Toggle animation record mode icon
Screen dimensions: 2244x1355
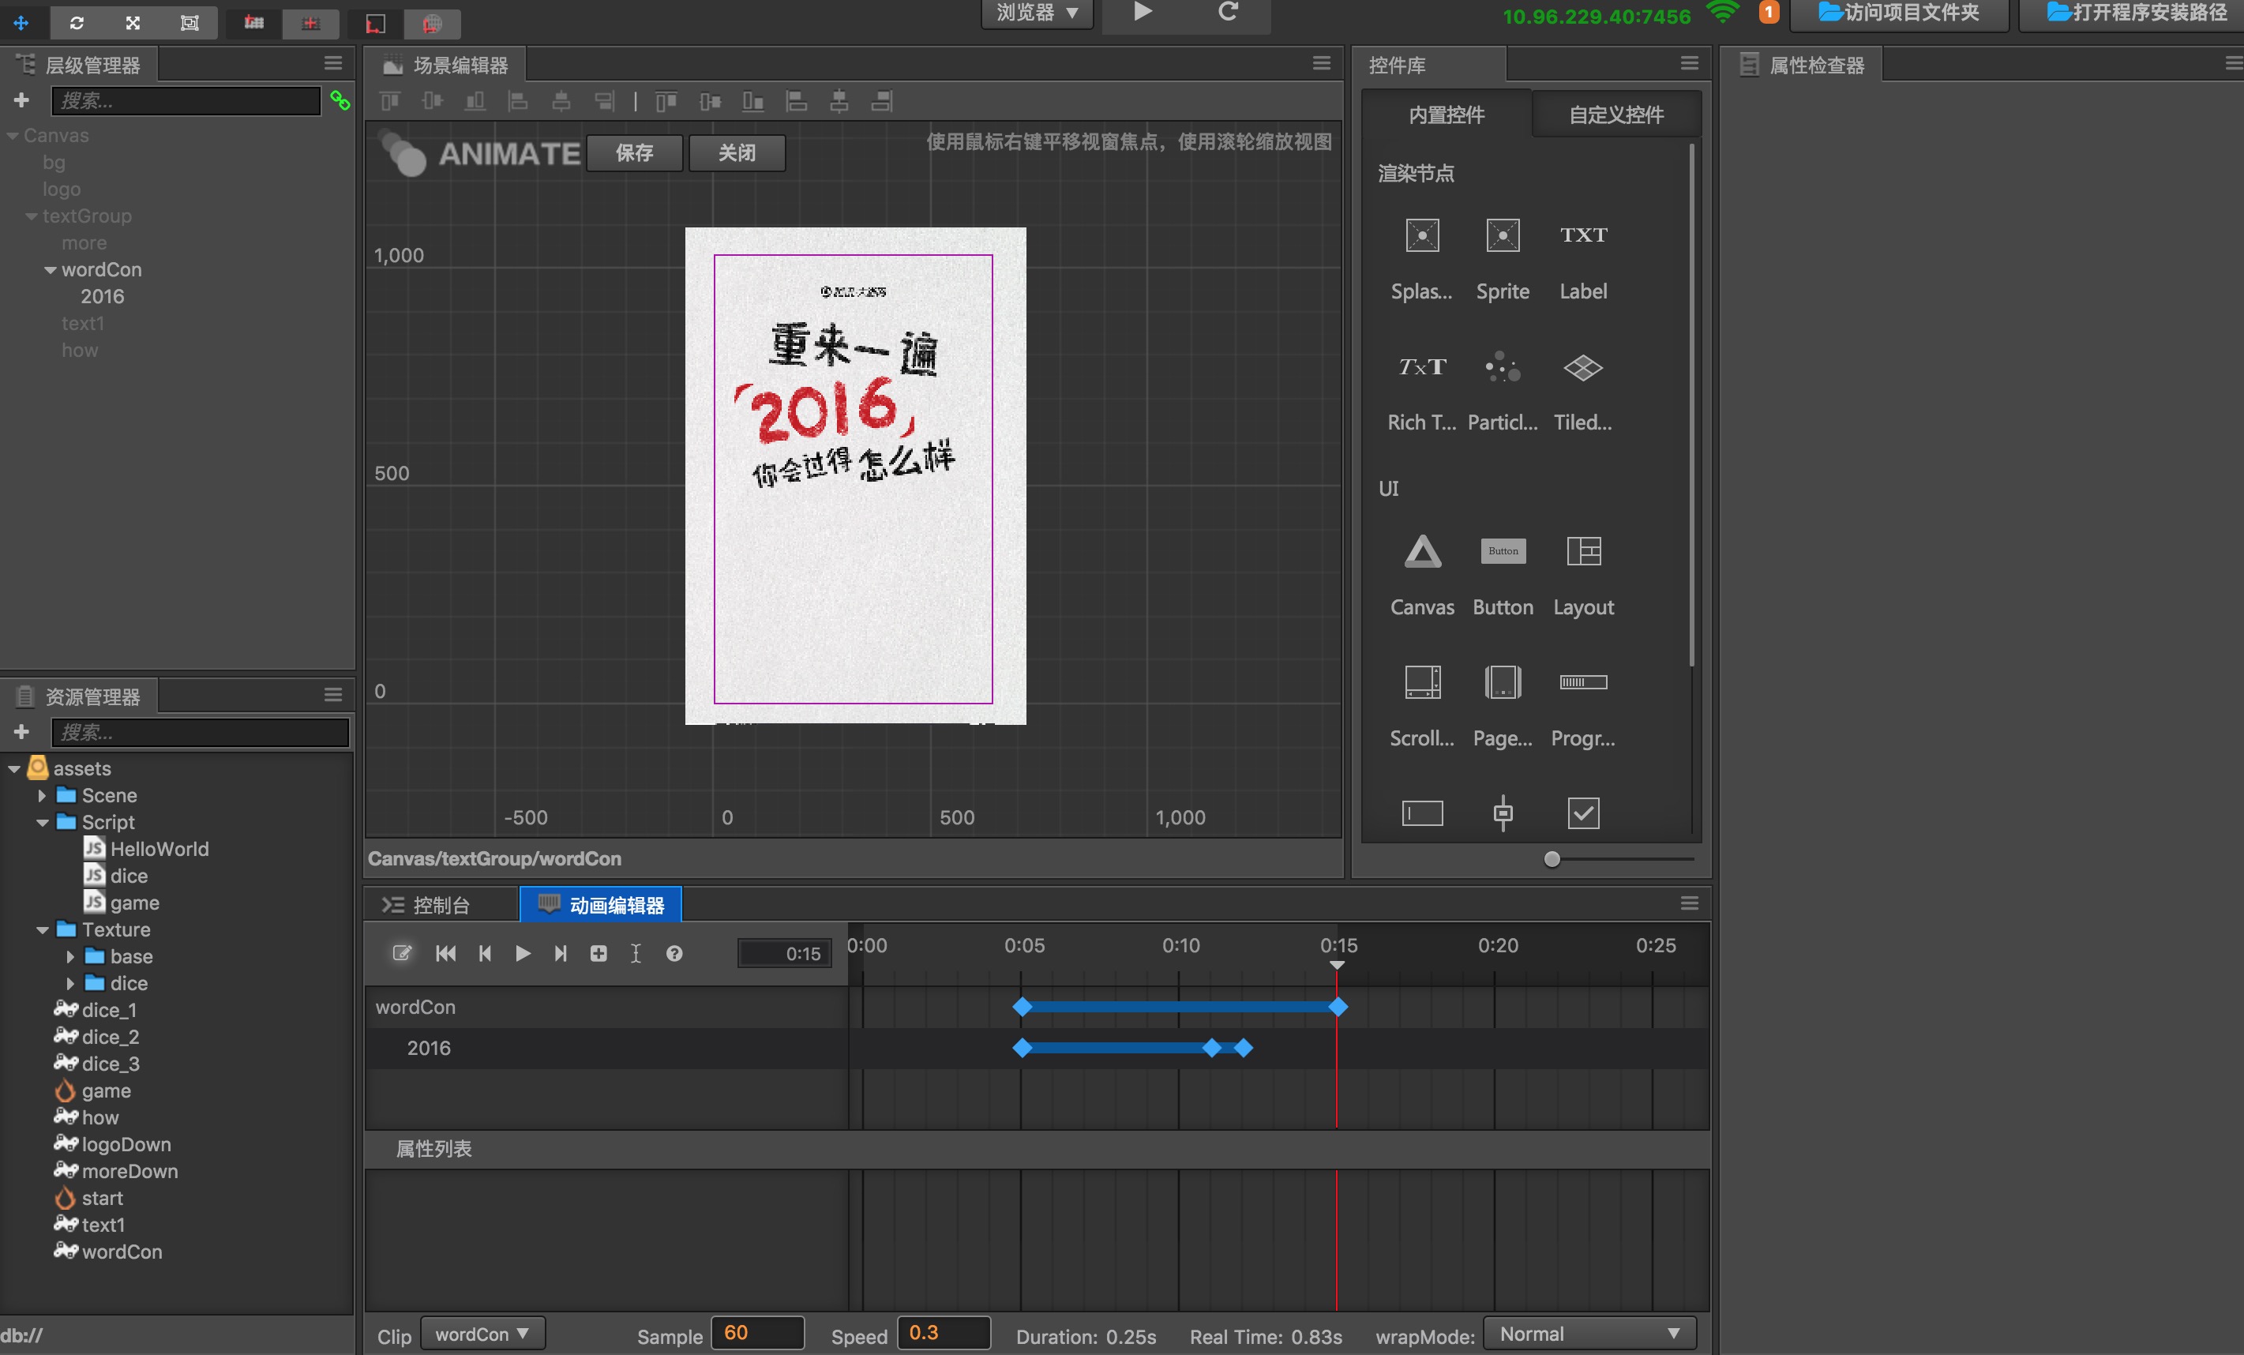coord(402,953)
